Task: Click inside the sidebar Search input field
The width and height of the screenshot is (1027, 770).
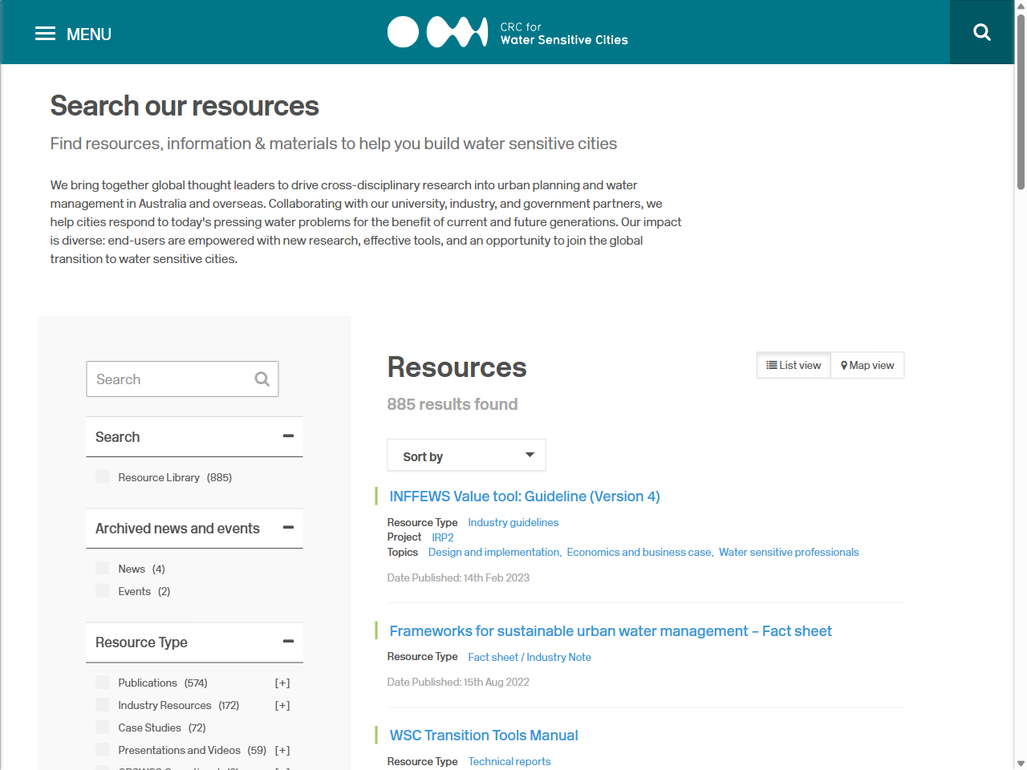Action: [x=168, y=379]
